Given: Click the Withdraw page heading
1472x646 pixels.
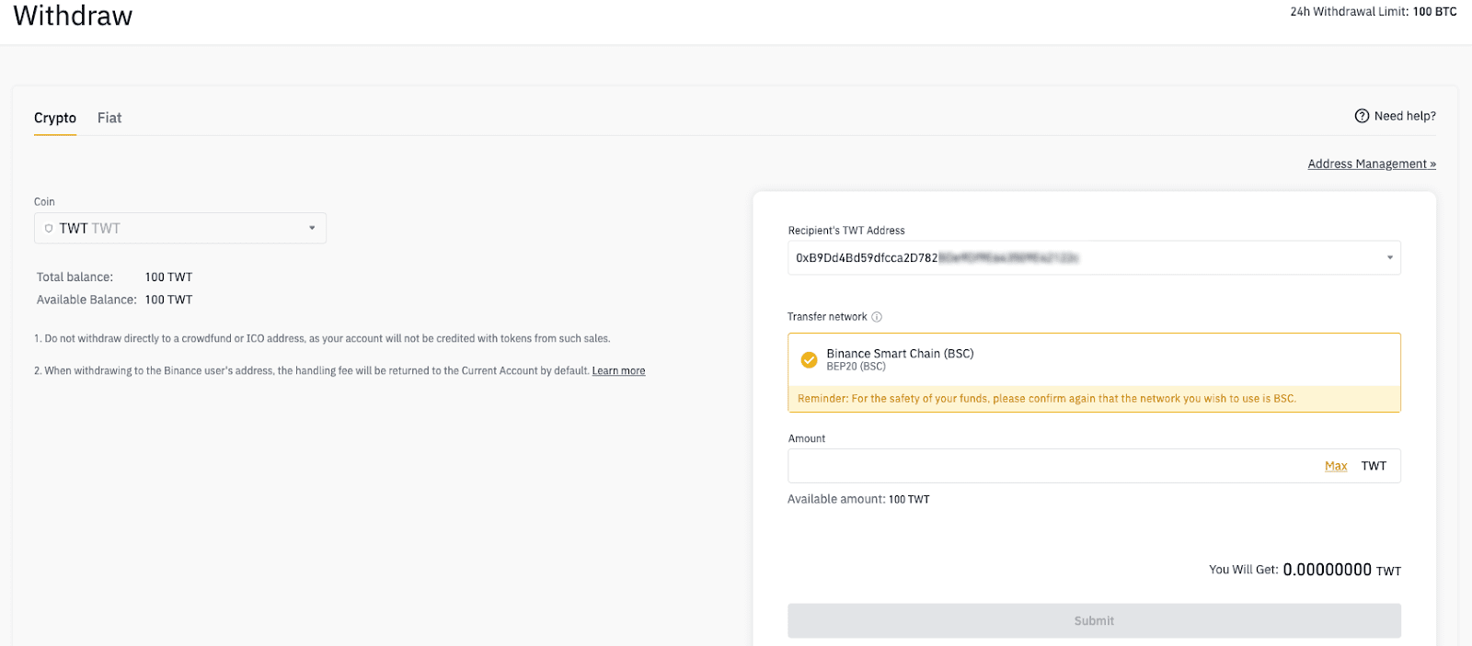Looking at the screenshot, I should pos(73,16).
